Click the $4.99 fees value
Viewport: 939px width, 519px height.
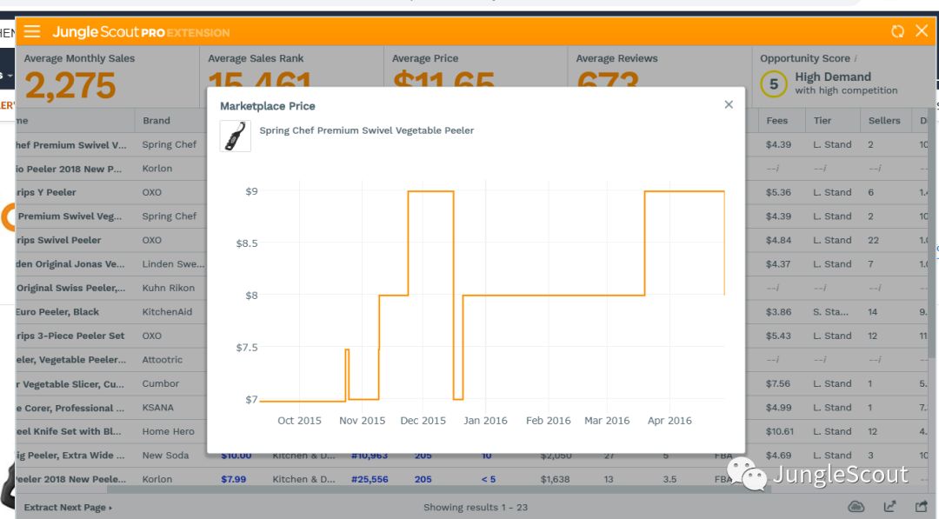[778, 408]
